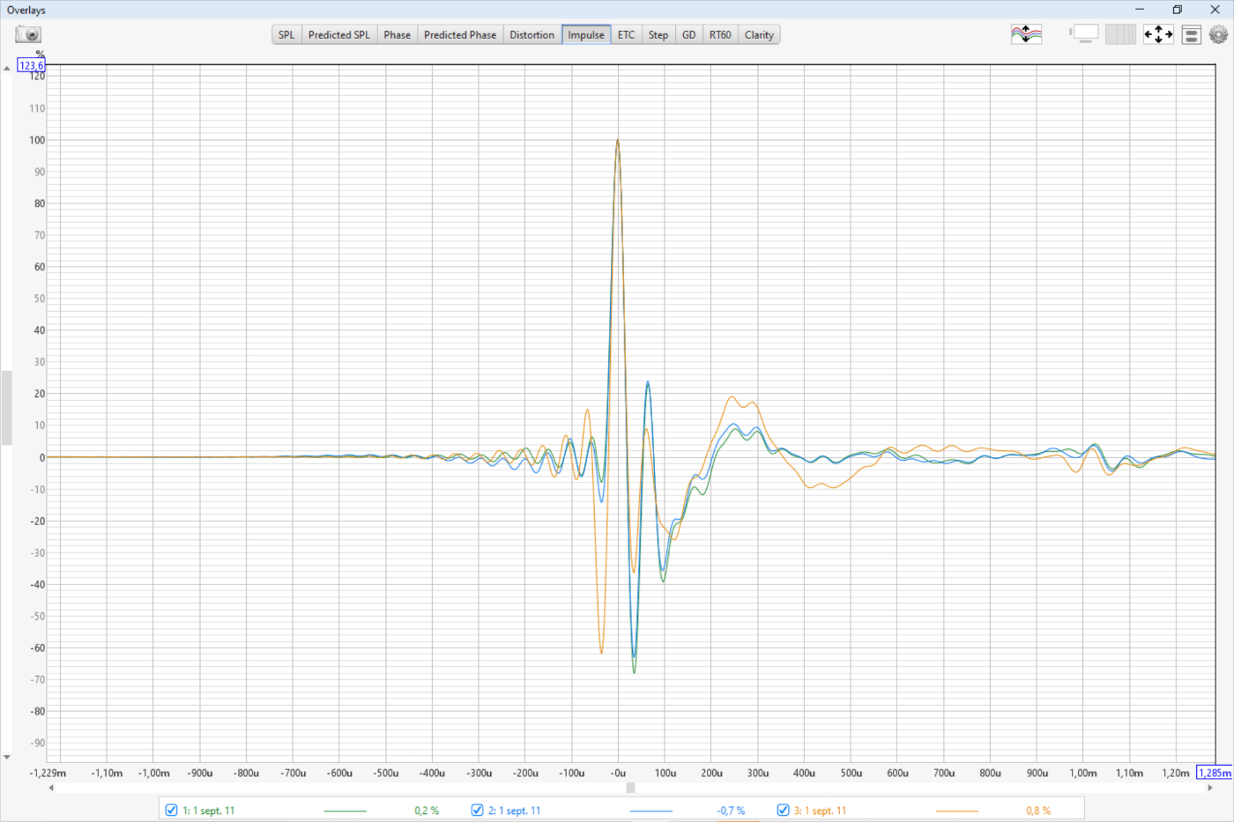Click the vertical axis down arrow
This screenshot has height=822, width=1234.
(x=7, y=757)
